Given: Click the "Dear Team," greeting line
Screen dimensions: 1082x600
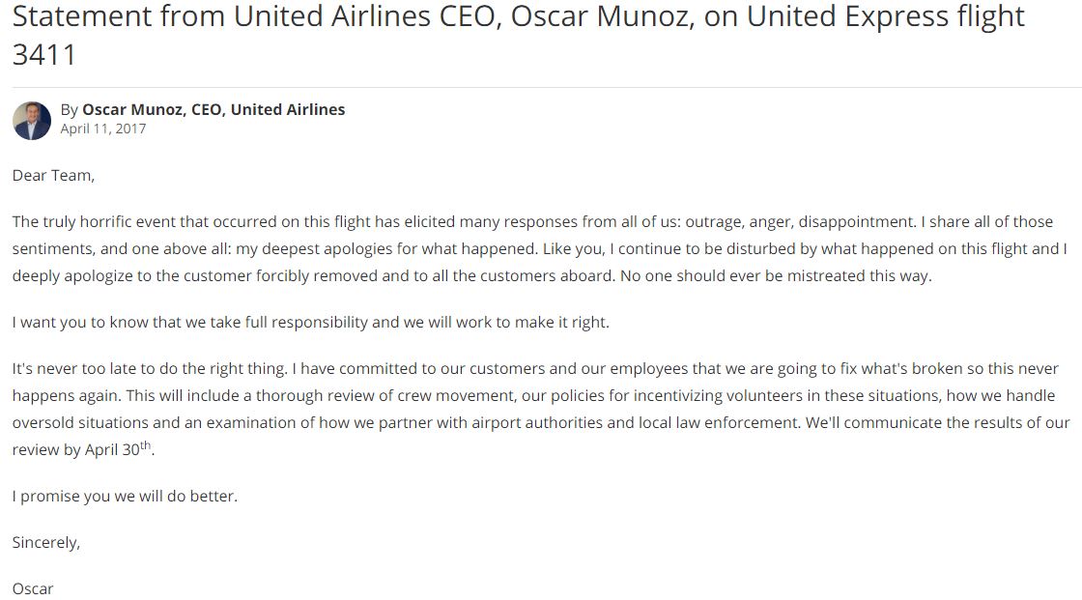Looking at the screenshot, I should click(x=53, y=176).
